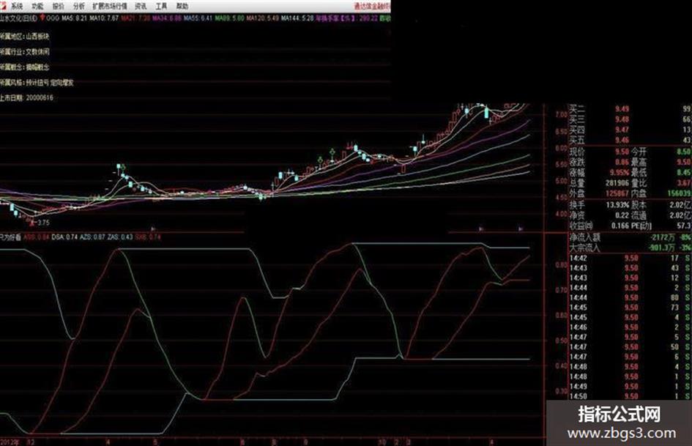Screen dimensions: 692x446
Task: Open the 扩展市场行情 menu
Action: tap(110, 6)
